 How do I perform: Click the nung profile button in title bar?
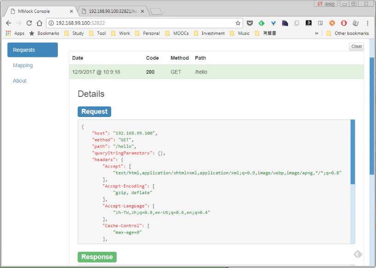click(x=326, y=4)
